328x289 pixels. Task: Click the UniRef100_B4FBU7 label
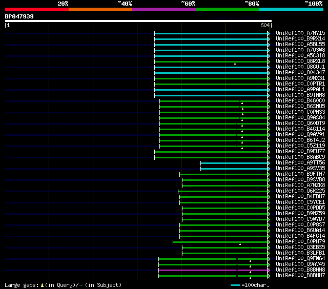pyautogui.click(x=300, y=197)
